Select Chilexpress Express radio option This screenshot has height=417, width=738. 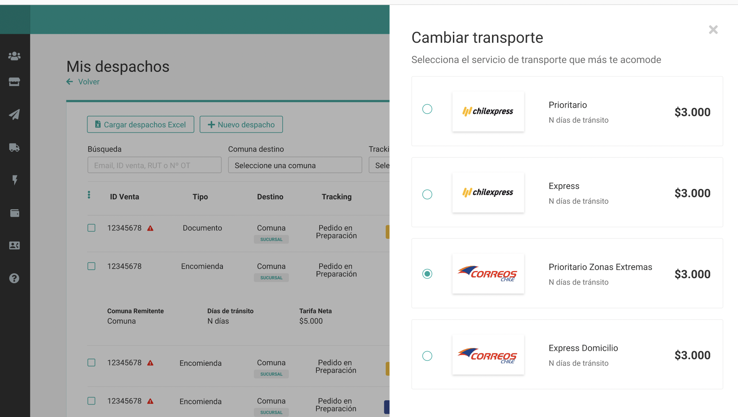[x=427, y=194]
